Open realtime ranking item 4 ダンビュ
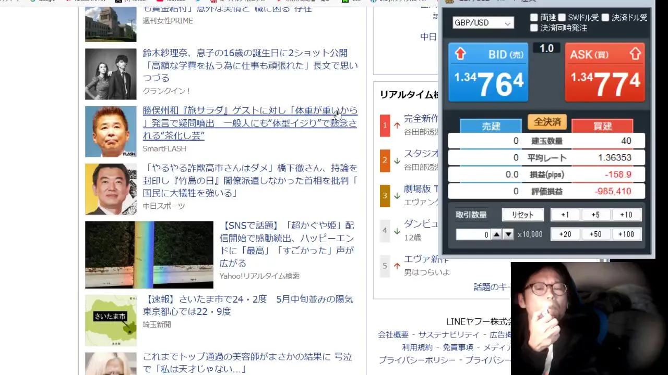Screen dimensions: 668x375 coord(421,224)
